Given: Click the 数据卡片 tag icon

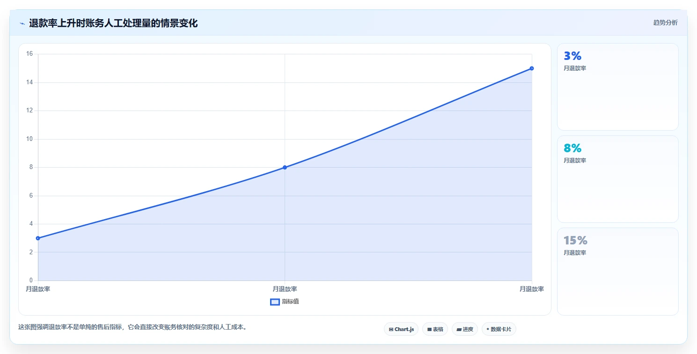Looking at the screenshot, I should (488, 329).
